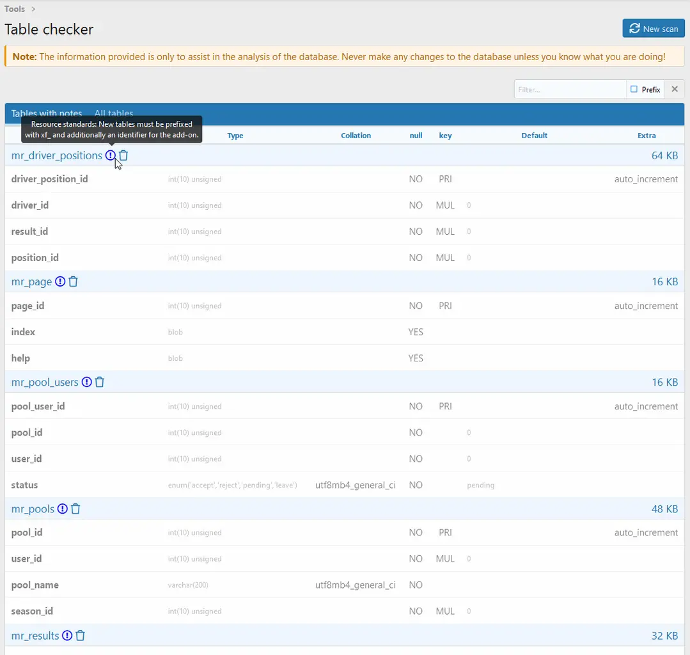This screenshot has width=690, height=655.
Task: Open the Tools breadcrumb link
Action: point(15,9)
